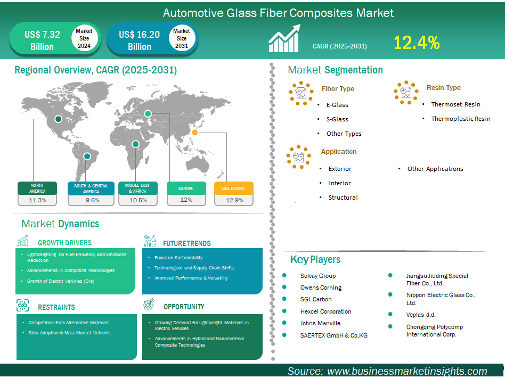Click the South & Central America label
Image resolution: width=505 pixels, height=378 pixels.
(x=91, y=188)
